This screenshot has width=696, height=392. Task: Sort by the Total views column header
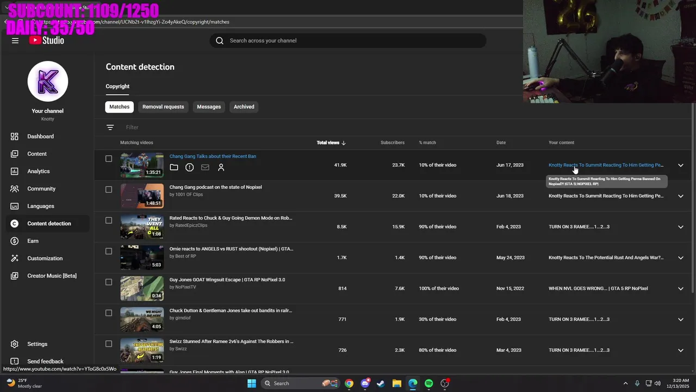pos(328,143)
